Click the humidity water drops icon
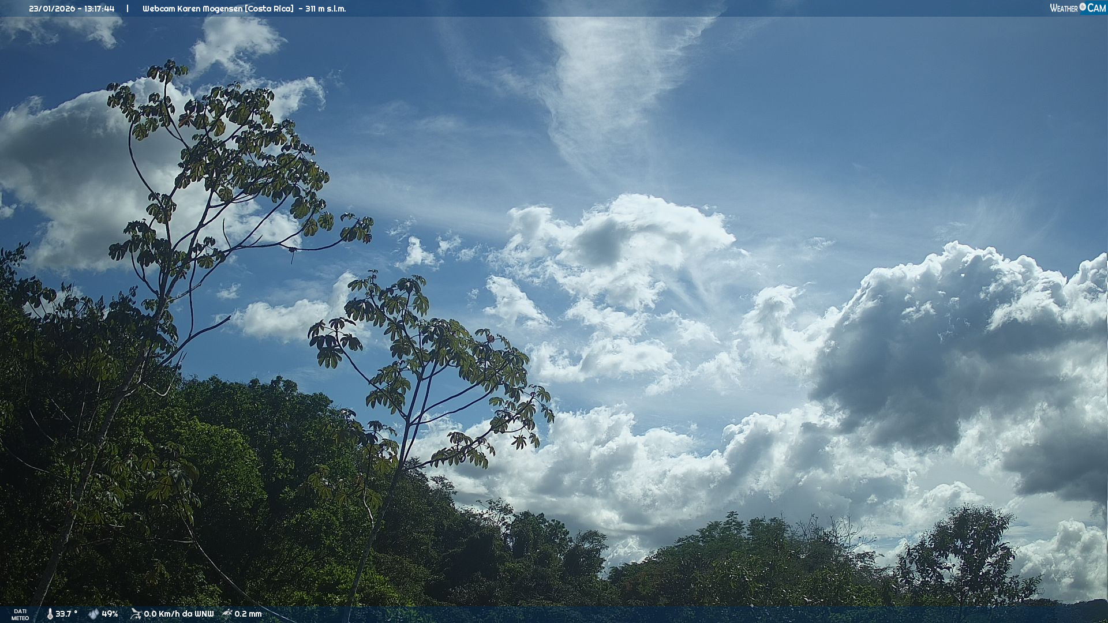Viewport: 1108px width, 623px height. coord(93,614)
